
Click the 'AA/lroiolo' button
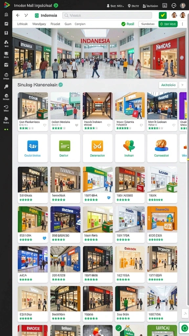click(168, 85)
